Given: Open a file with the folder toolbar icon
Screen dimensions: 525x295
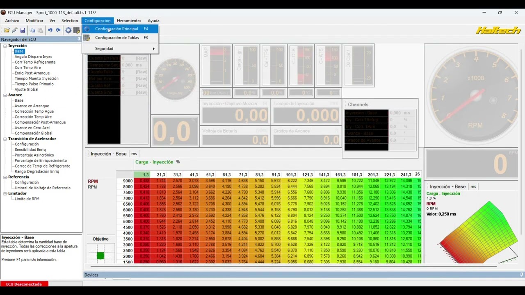Looking at the screenshot, I should point(7,30).
